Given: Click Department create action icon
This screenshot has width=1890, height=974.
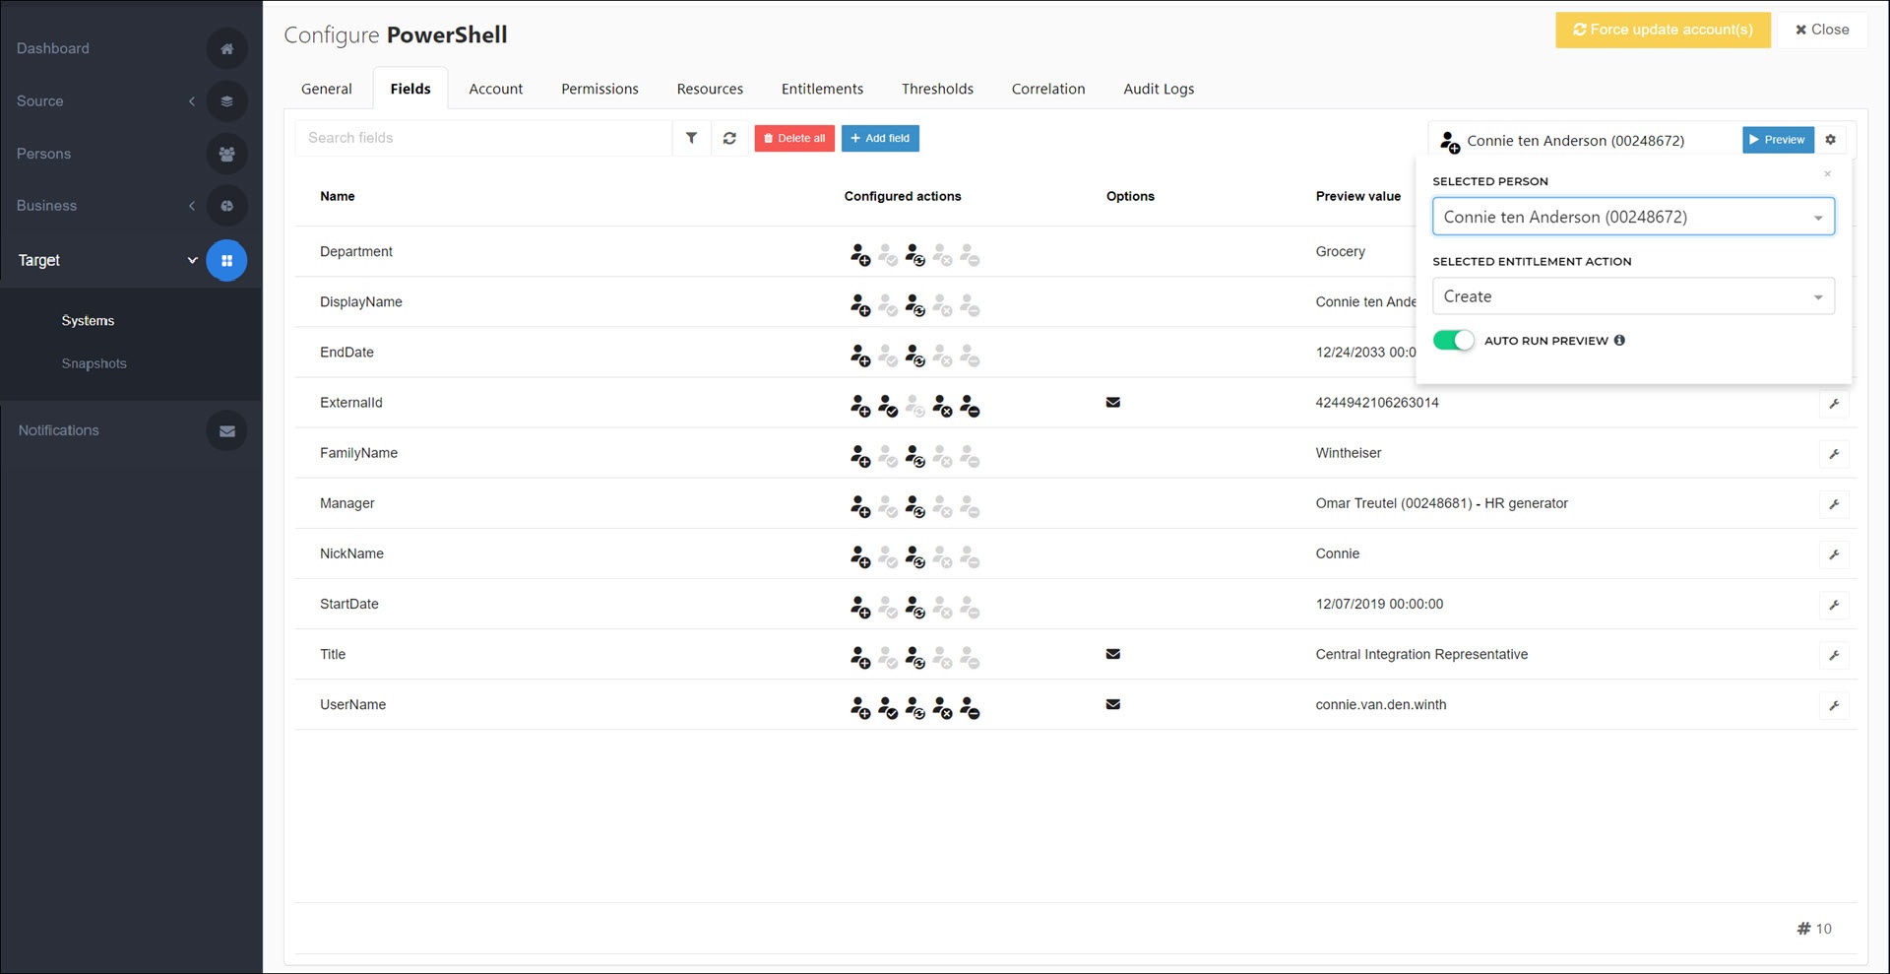Looking at the screenshot, I should coord(860,255).
